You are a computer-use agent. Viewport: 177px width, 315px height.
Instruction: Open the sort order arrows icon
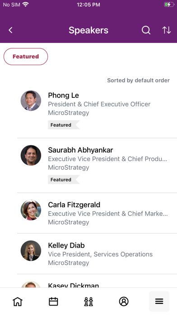click(x=166, y=30)
